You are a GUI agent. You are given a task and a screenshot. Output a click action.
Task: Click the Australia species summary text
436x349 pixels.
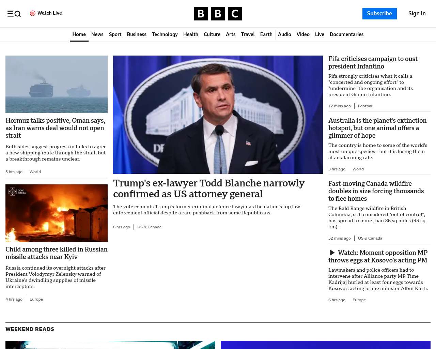(x=378, y=151)
